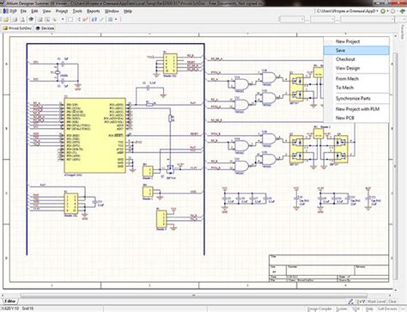The image size is (407, 312).
Task: Open the Devices view toolbar icon
Action: [x=31, y=20]
